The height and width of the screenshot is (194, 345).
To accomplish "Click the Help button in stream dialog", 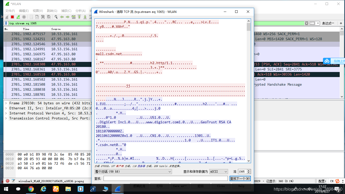I will pyautogui.click(x=241, y=186).
